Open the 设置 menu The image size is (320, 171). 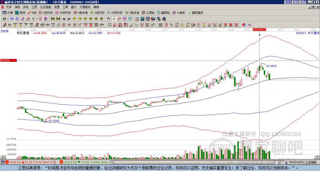click(x=57, y=7)
